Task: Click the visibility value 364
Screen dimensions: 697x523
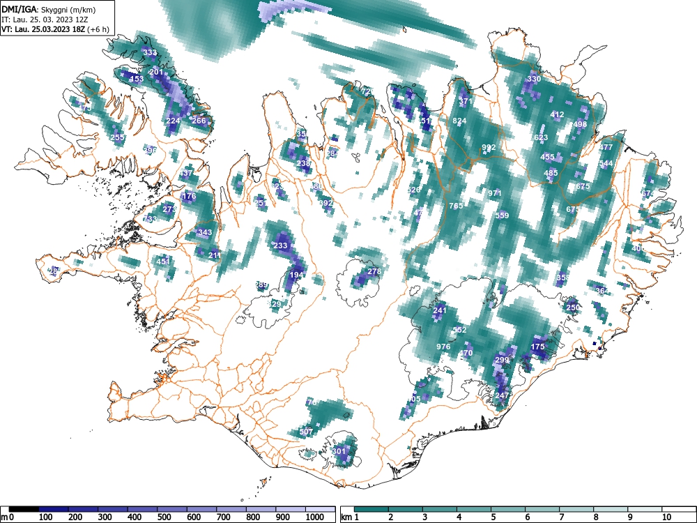Action: 602,291
